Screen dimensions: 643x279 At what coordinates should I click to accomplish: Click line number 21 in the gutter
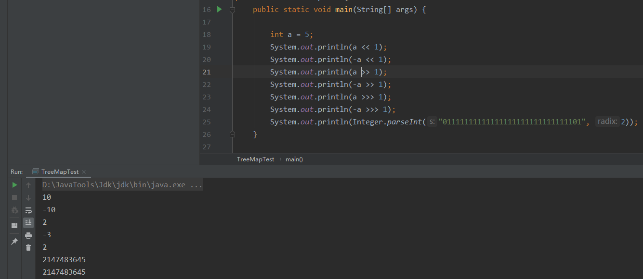pos(207,72)
